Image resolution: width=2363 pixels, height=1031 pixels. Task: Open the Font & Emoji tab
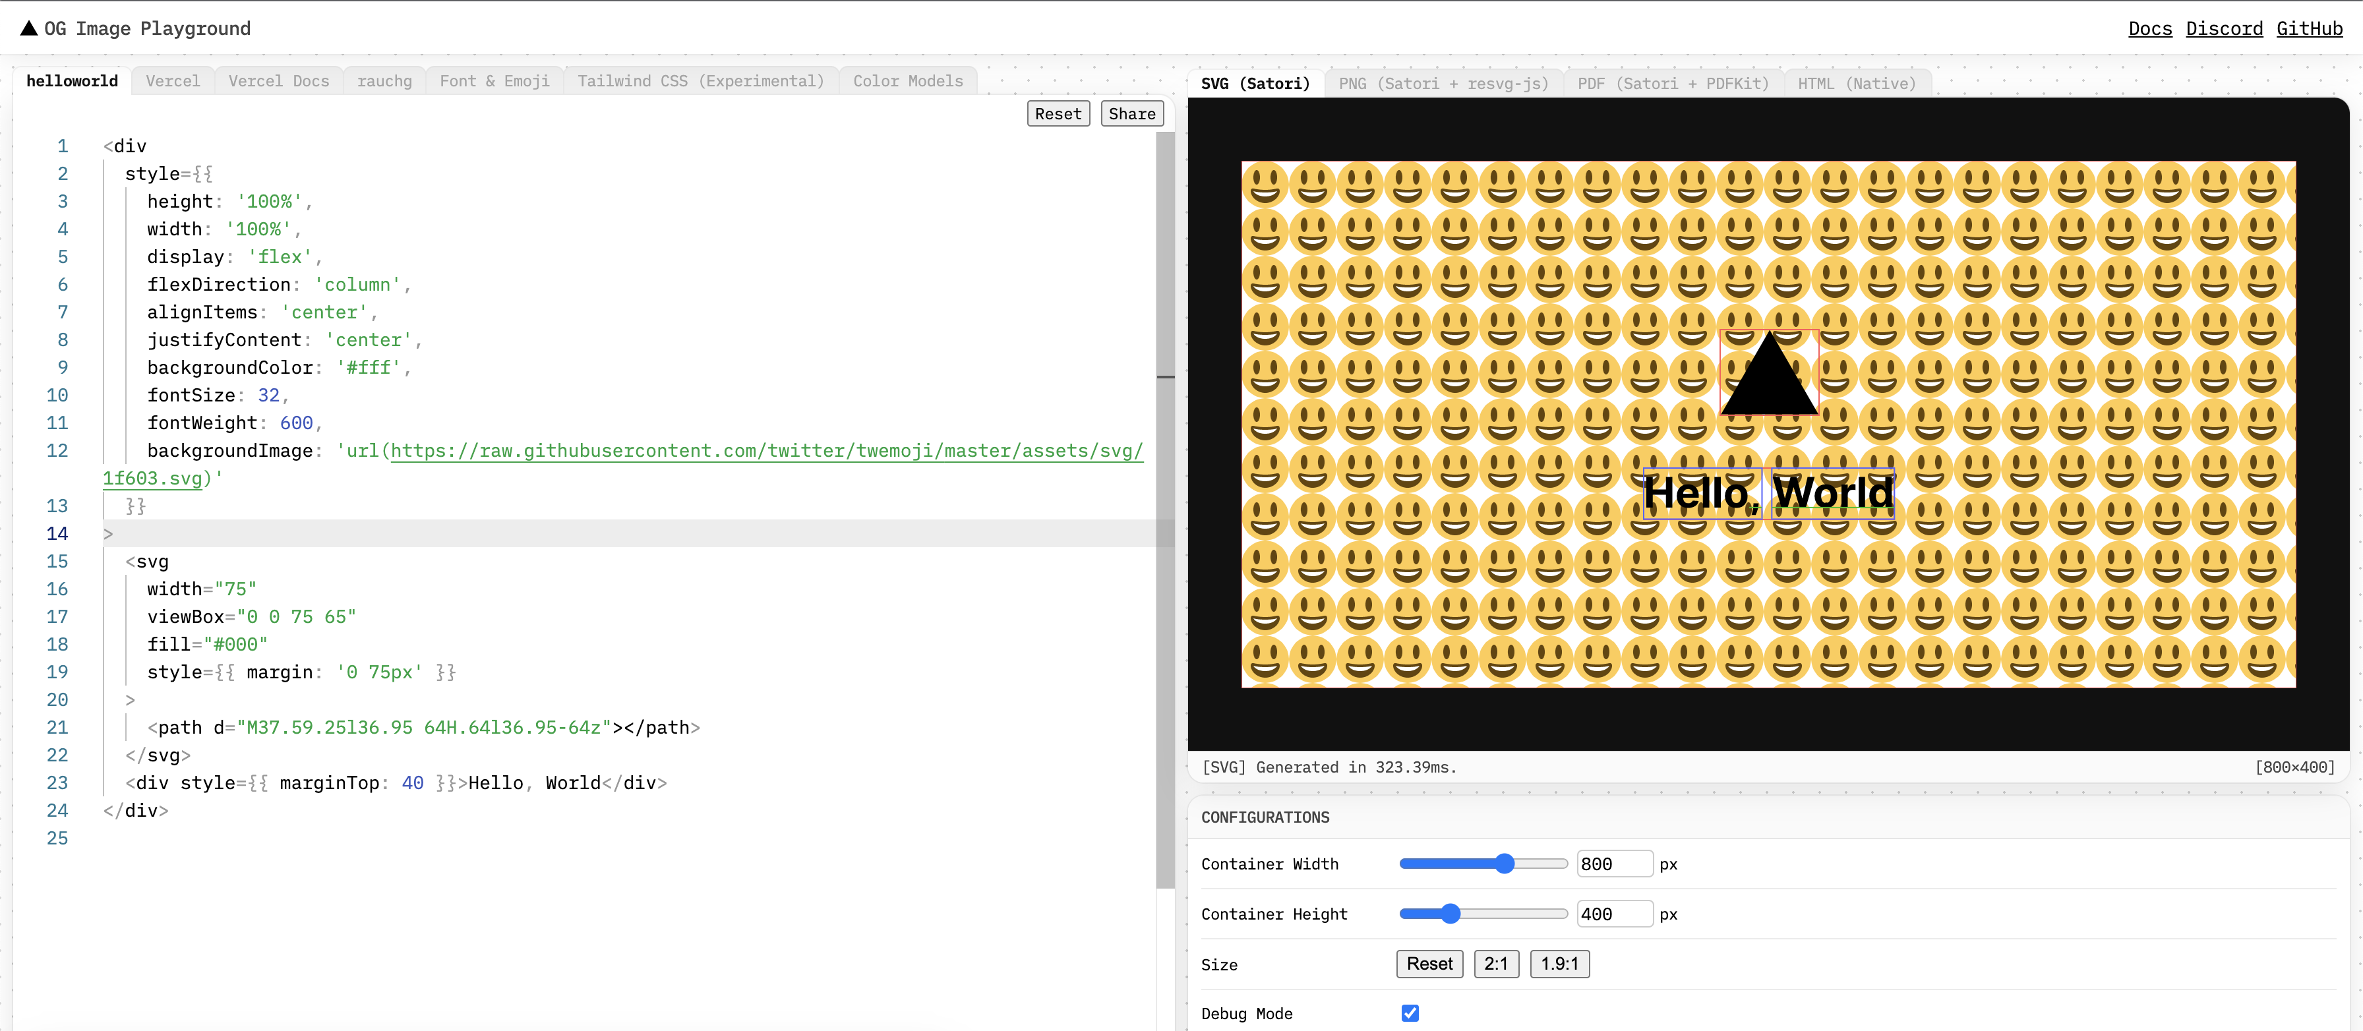(494, 80)
